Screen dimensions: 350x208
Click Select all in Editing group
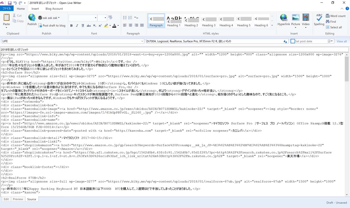[334, 27]
